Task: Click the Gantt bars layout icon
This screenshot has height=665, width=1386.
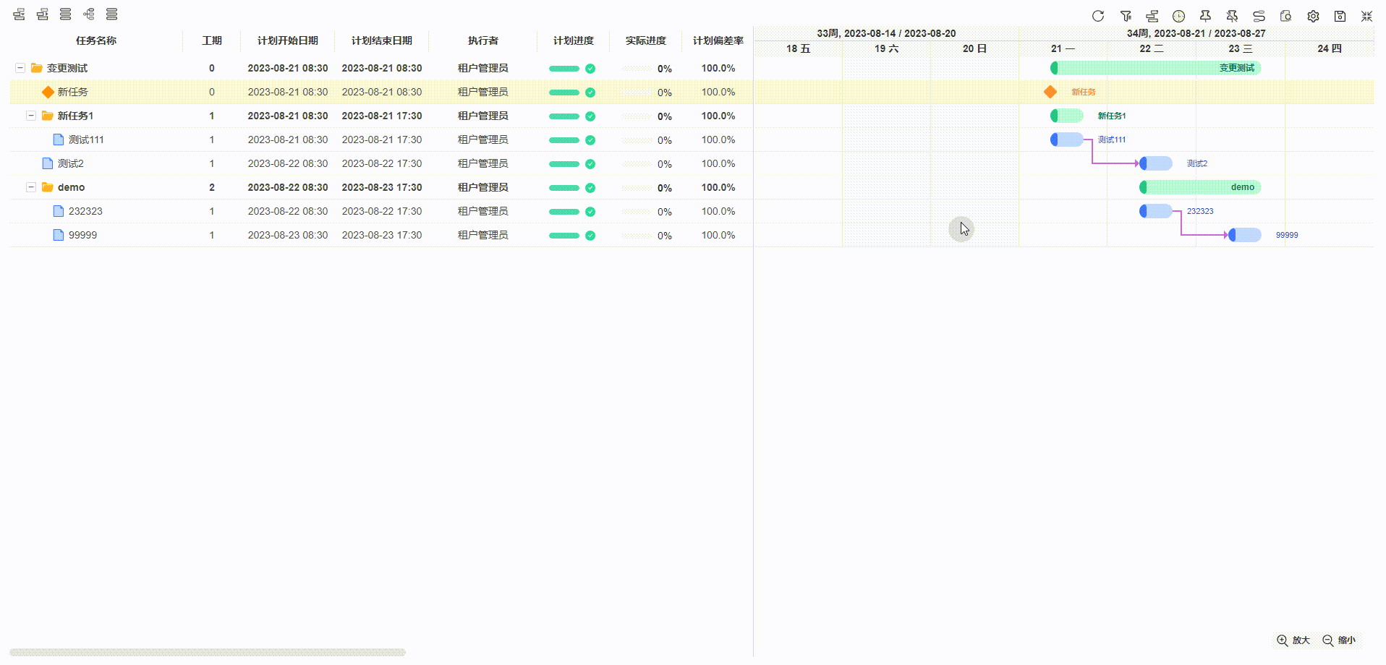Action: (x=1152, y=16)
